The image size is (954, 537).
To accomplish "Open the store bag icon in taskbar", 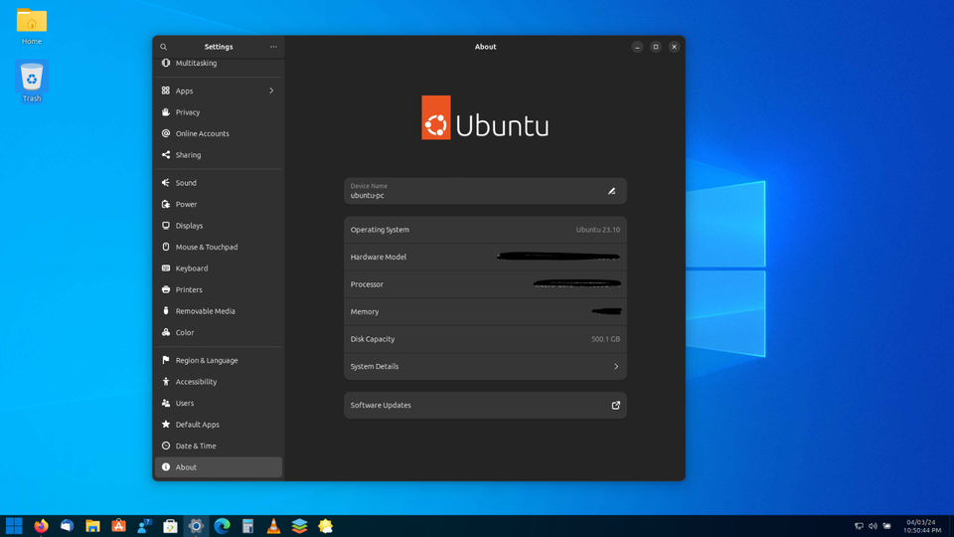I will (x=170, y=525).
